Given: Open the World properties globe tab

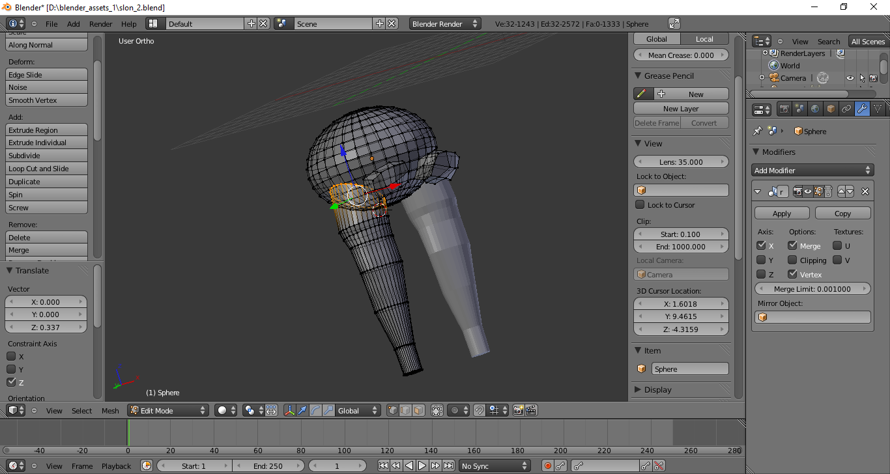Looking at the screenshot, I should [815, 109].
